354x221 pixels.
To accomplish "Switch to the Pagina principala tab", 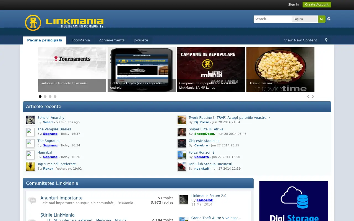I will 45,40.
